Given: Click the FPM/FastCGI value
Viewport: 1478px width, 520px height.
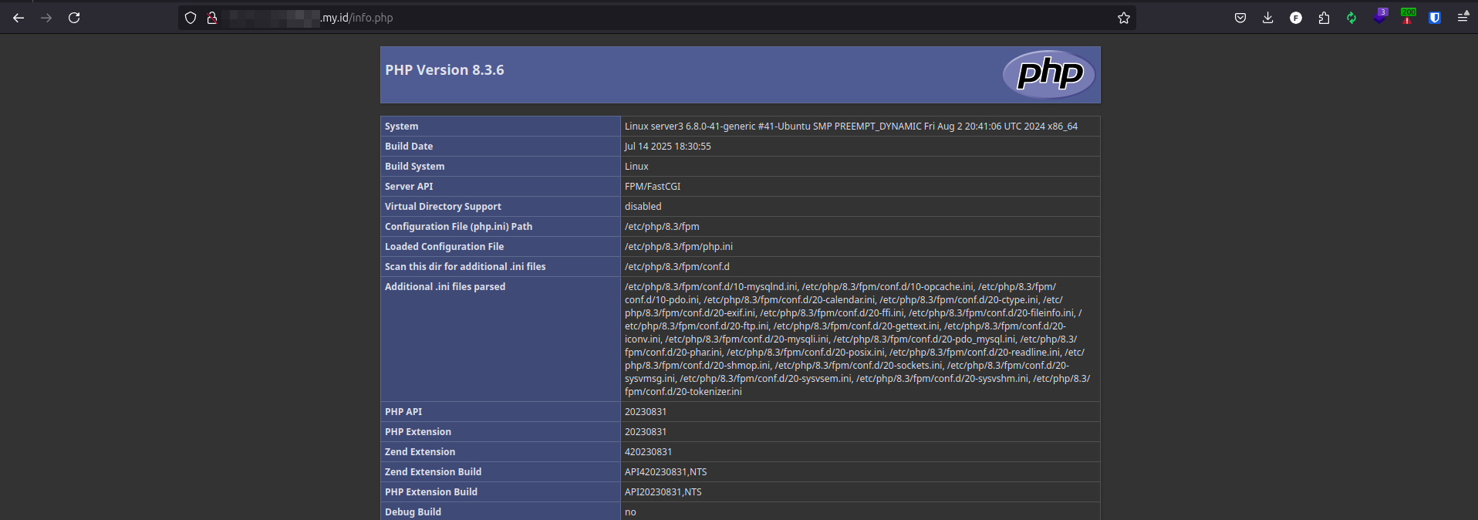Looking at the screenshot, I should [x=653, y=187].
